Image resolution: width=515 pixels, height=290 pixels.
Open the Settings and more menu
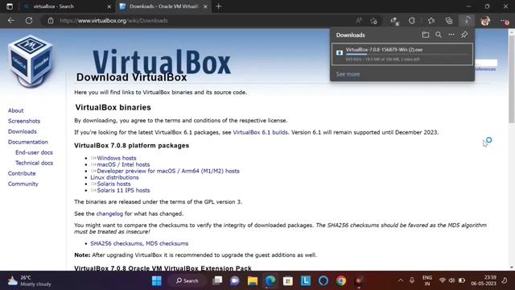(505, 21)
